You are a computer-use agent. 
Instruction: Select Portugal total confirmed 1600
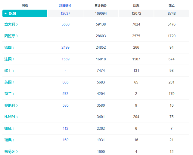click(101, 152)
